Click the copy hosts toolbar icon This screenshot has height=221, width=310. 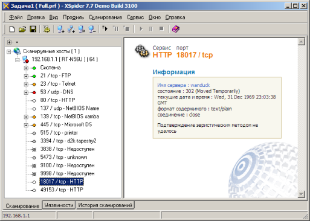[x=82, y=29]
